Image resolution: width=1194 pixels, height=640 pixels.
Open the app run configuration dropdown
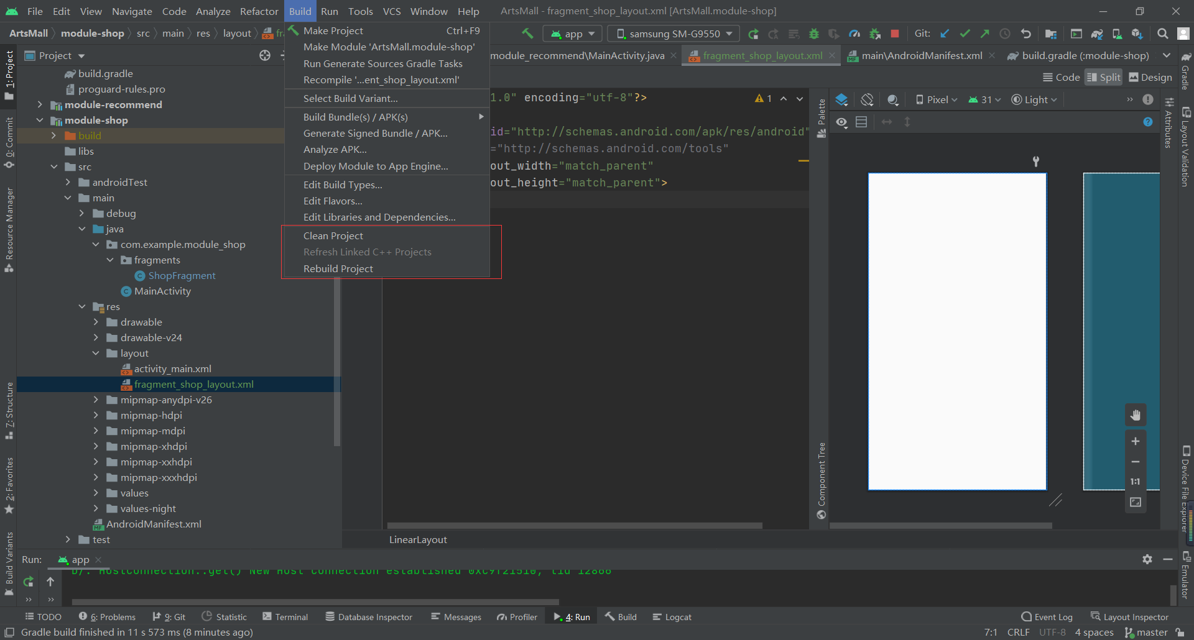click(x=573, y=34)
